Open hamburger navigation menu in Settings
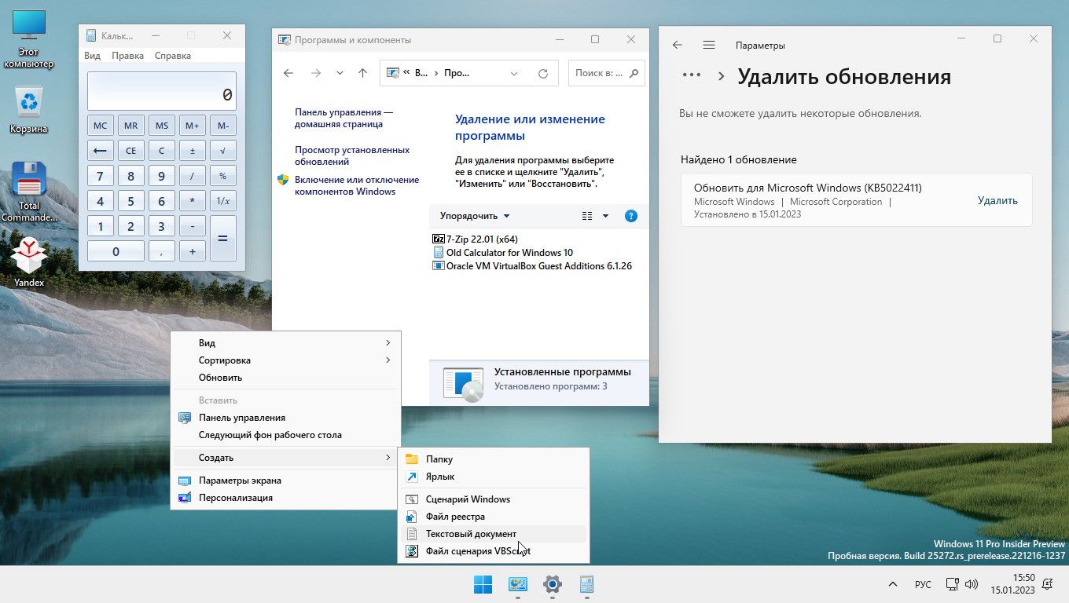 coord(709,45)
